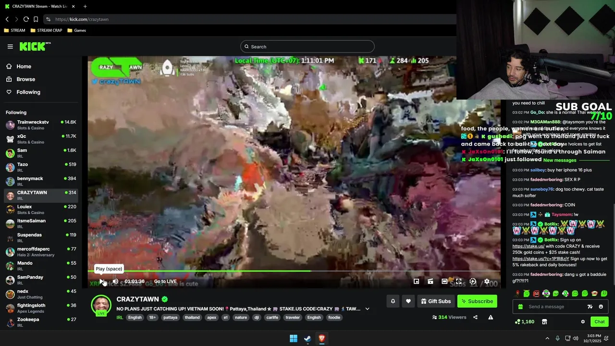Toggle follow heart for CRAZYTAWN

408,301
